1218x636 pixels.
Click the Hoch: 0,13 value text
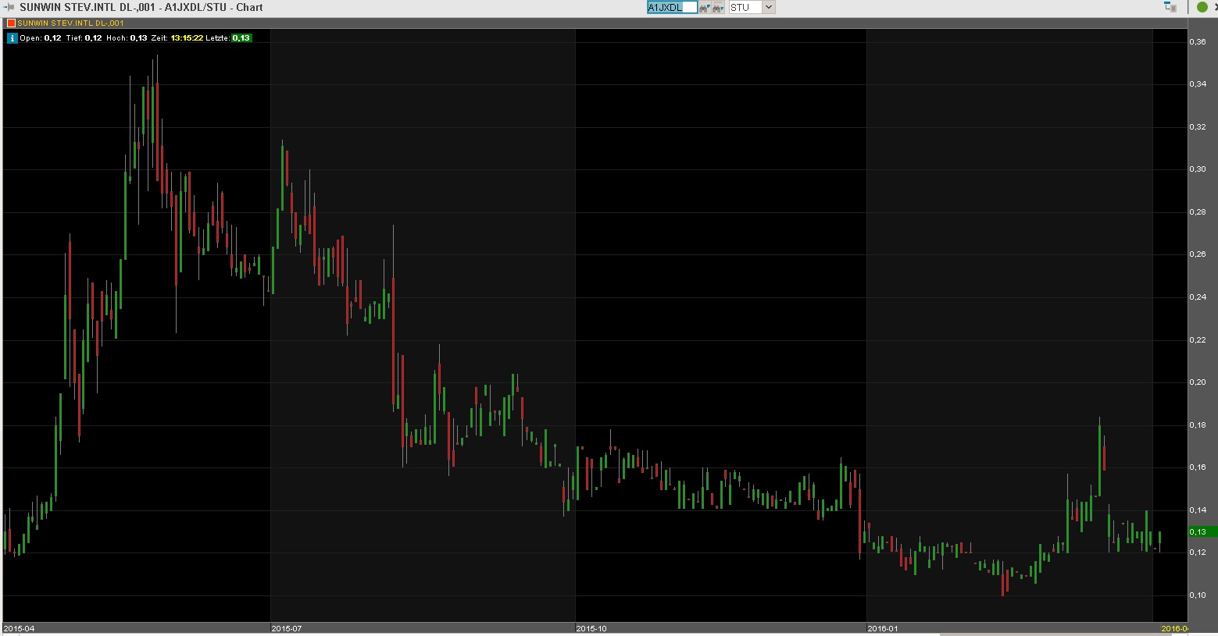(x=127, y=37)
